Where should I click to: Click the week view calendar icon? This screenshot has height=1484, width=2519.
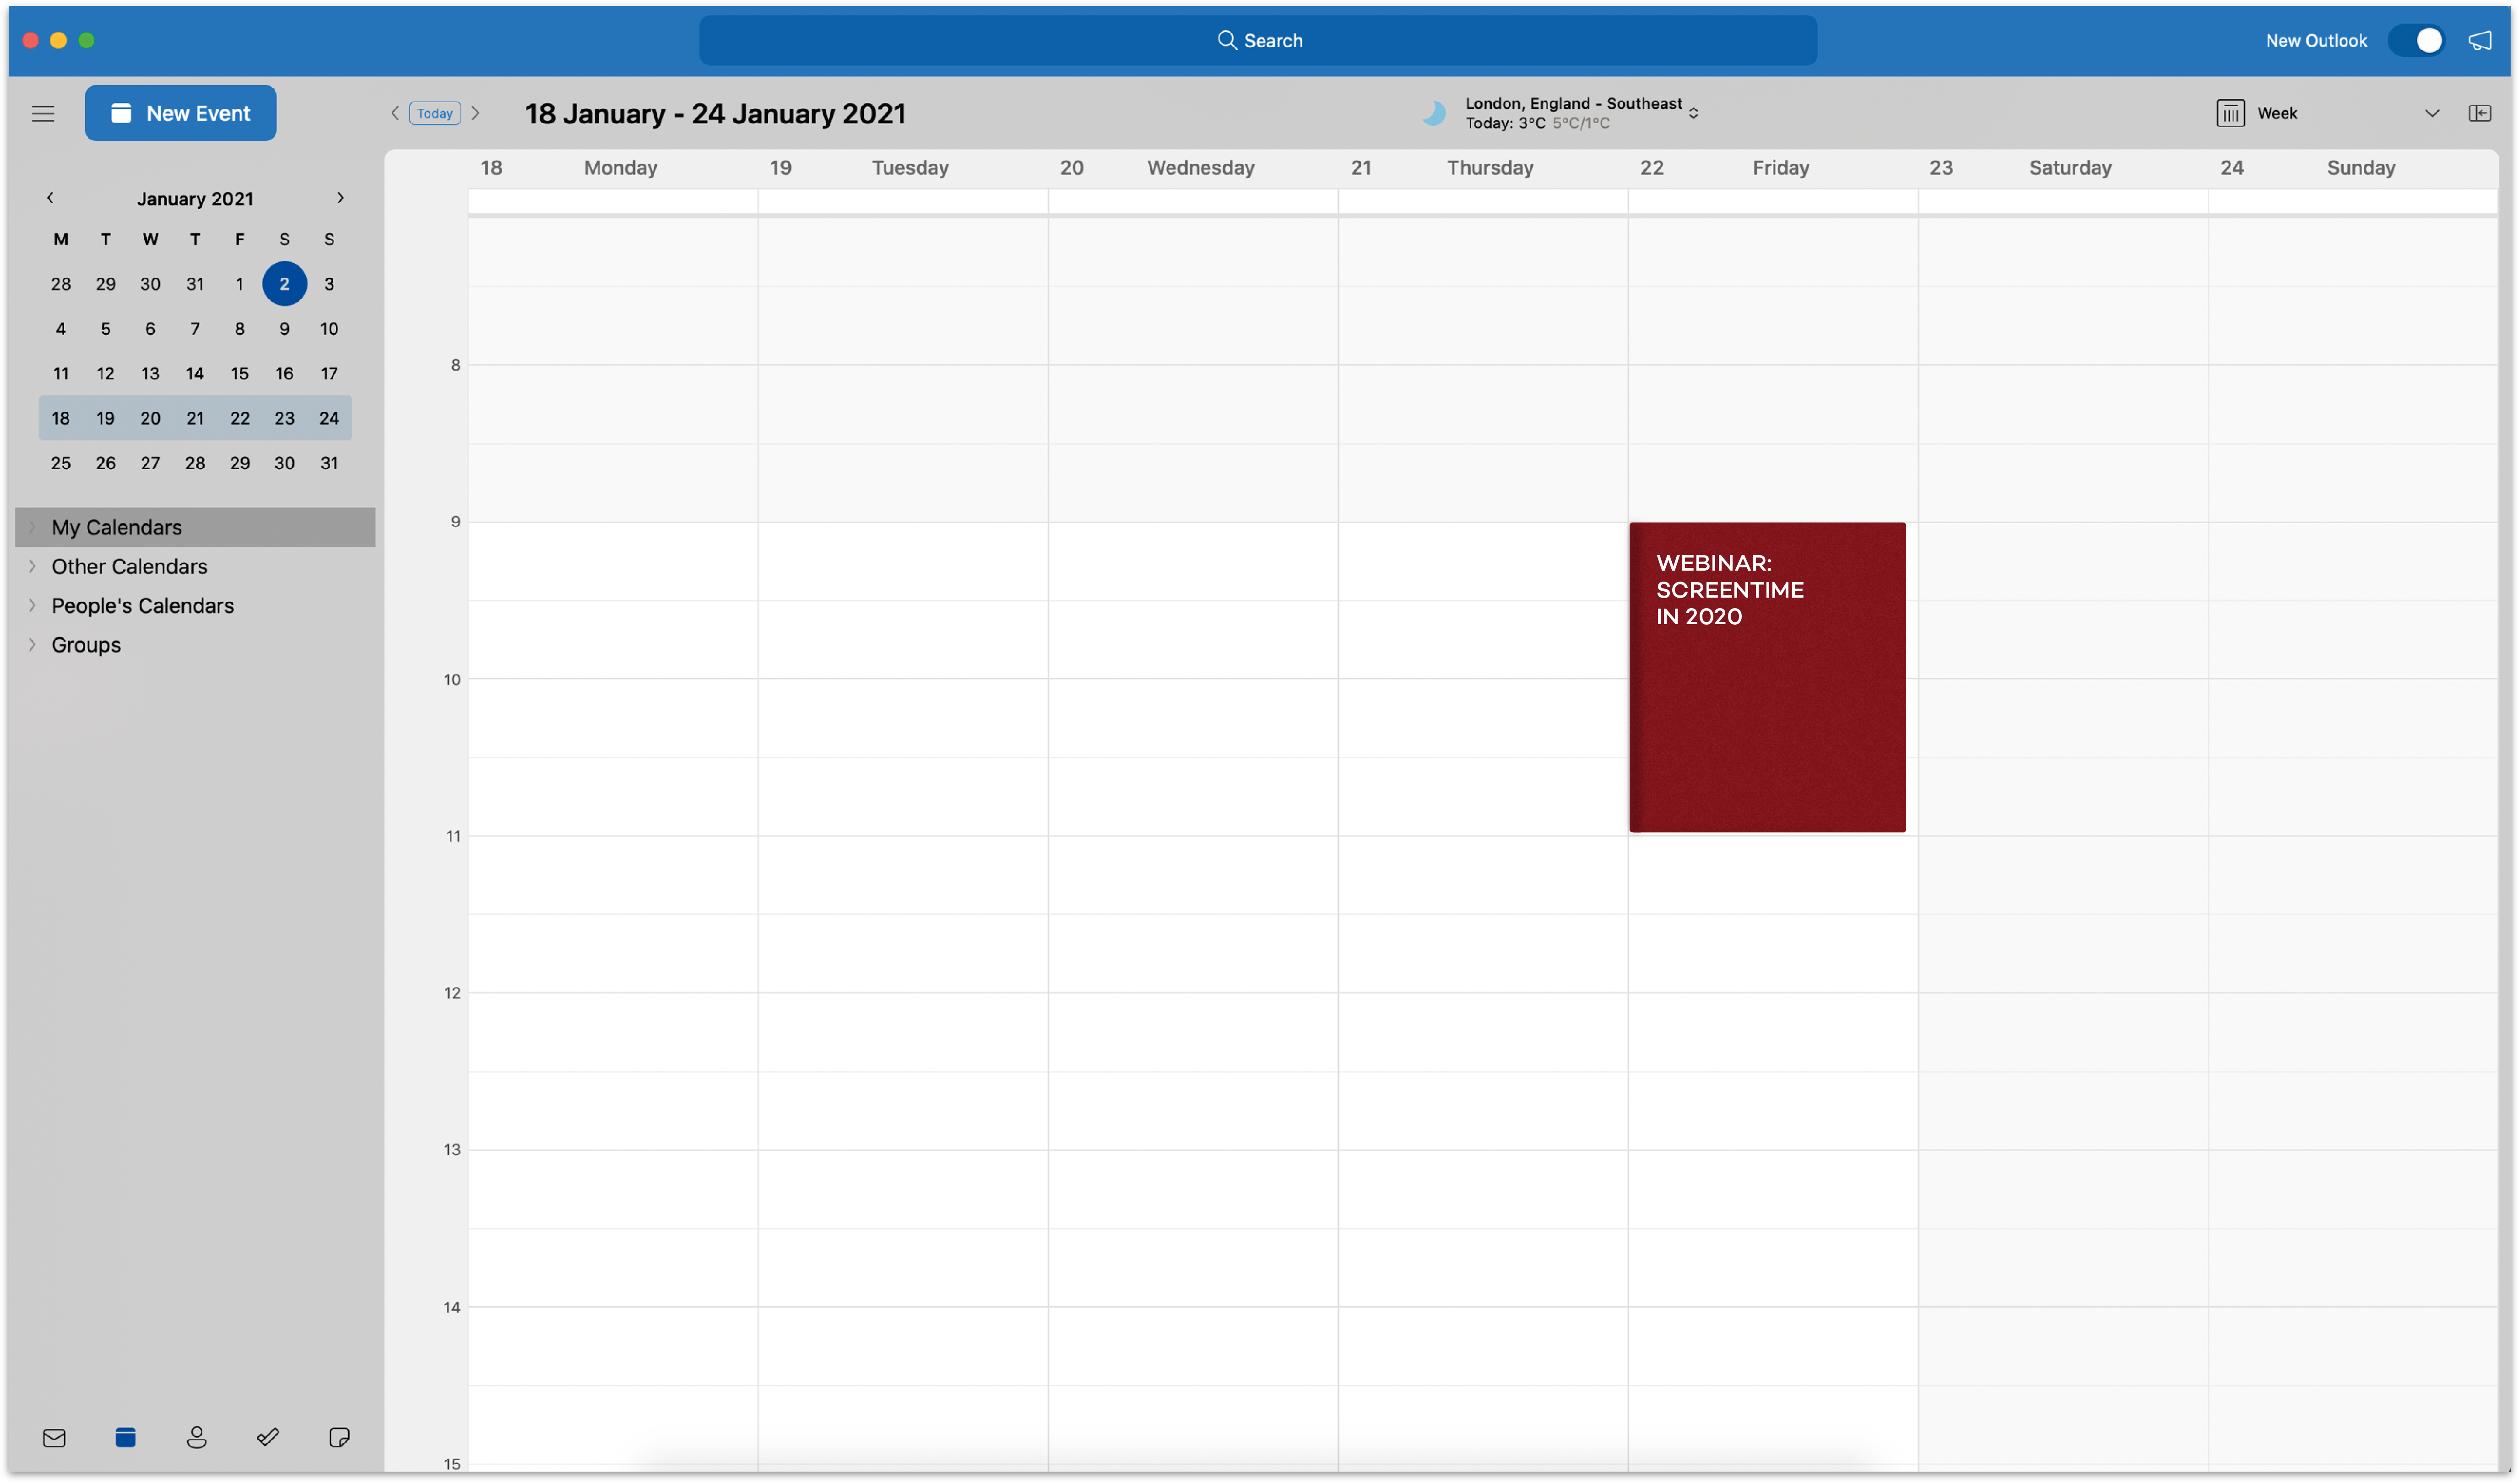click(x=2230, y=113)
